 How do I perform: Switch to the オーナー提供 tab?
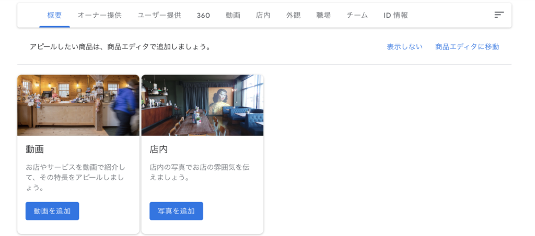pos(100,15)
